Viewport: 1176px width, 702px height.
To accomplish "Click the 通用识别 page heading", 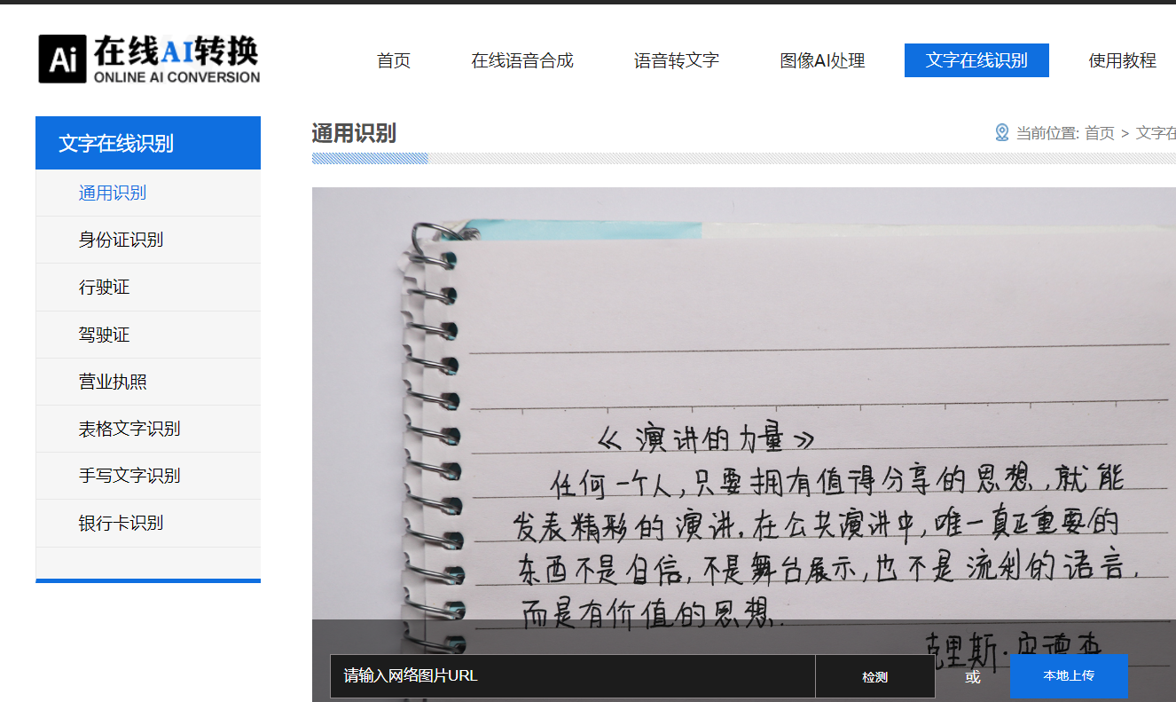I will (x=354, y=133).
